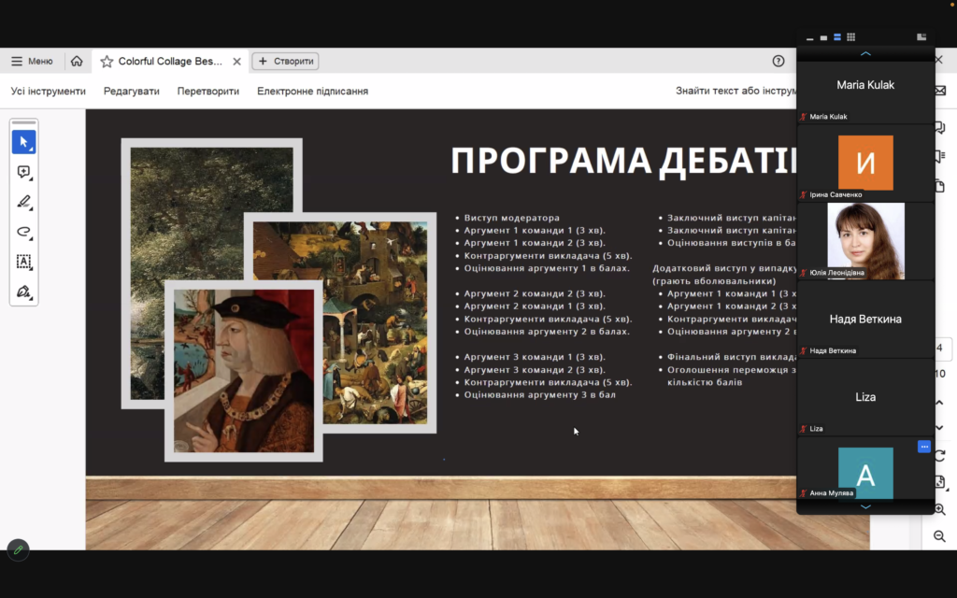Open Усі інструменти

(49, 91)
